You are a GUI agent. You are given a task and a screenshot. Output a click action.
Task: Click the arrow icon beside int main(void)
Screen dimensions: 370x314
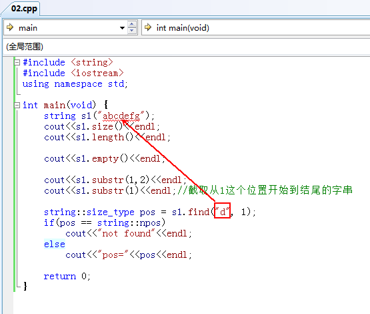point(148,27)
